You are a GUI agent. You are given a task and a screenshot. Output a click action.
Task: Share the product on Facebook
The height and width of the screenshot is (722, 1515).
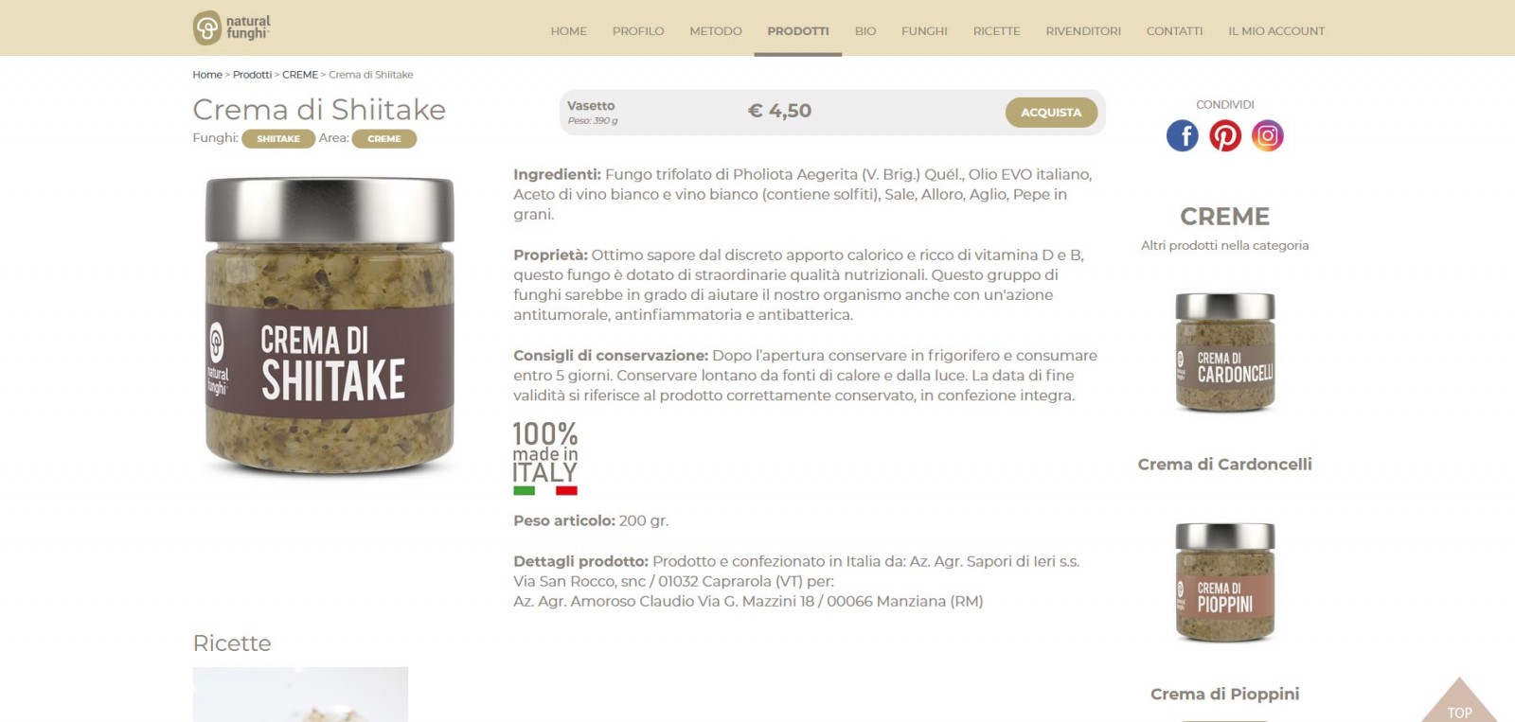click(x=1182, y=135)
